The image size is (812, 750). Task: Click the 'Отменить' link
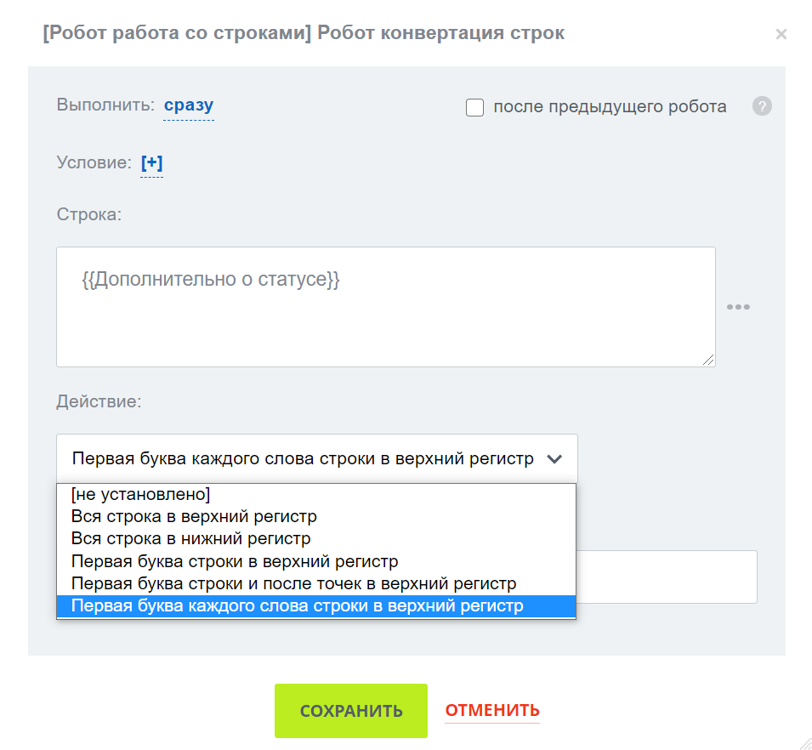click(492, 711)
